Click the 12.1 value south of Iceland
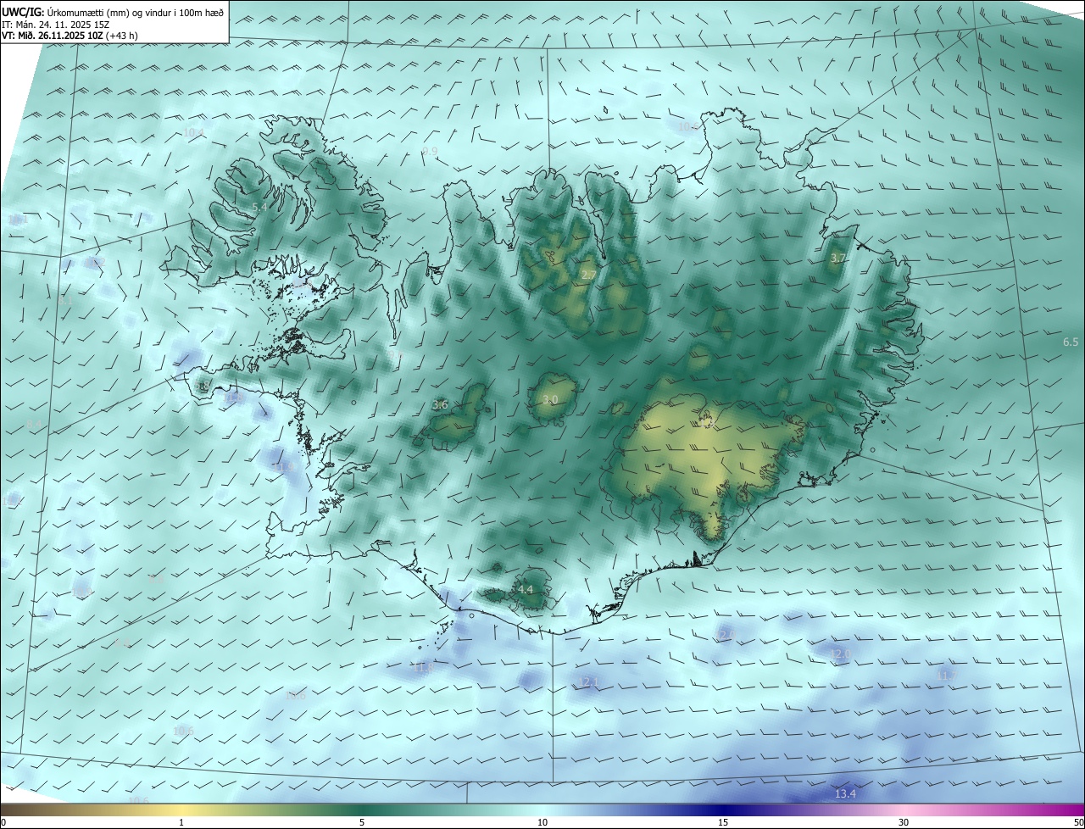This screenshot has width=1085, height=829. pos(588,682)
